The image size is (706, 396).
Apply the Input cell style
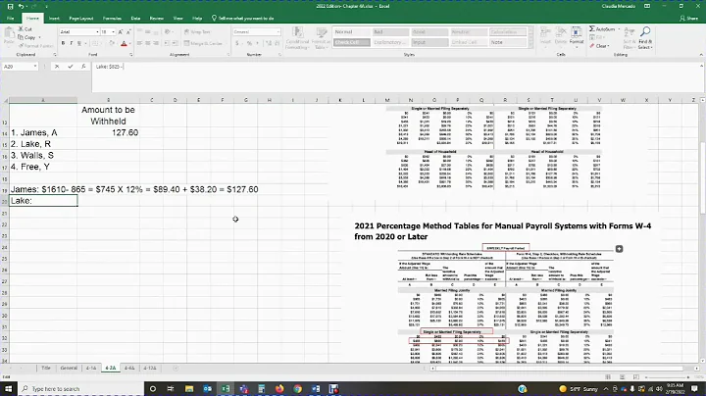(x=429, y=42)
